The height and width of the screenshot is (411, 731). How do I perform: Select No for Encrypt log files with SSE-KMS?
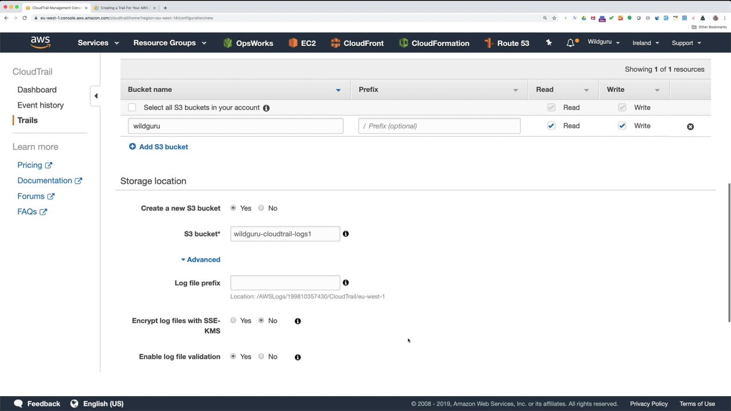(261, 320)
